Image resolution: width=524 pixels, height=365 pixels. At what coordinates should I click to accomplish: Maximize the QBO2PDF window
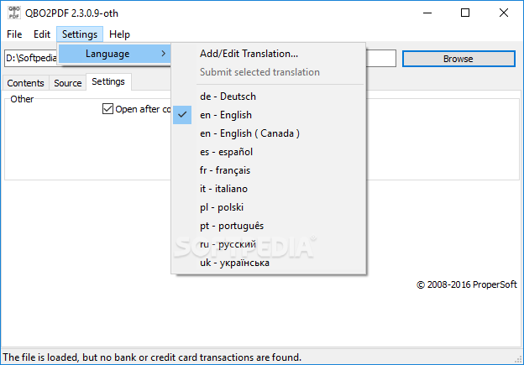tap(465, 13)
